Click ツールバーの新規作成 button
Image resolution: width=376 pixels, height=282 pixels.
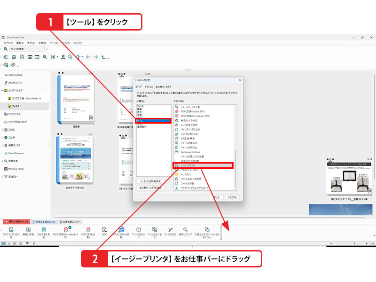pyautogui.click(x=150, y=181)
